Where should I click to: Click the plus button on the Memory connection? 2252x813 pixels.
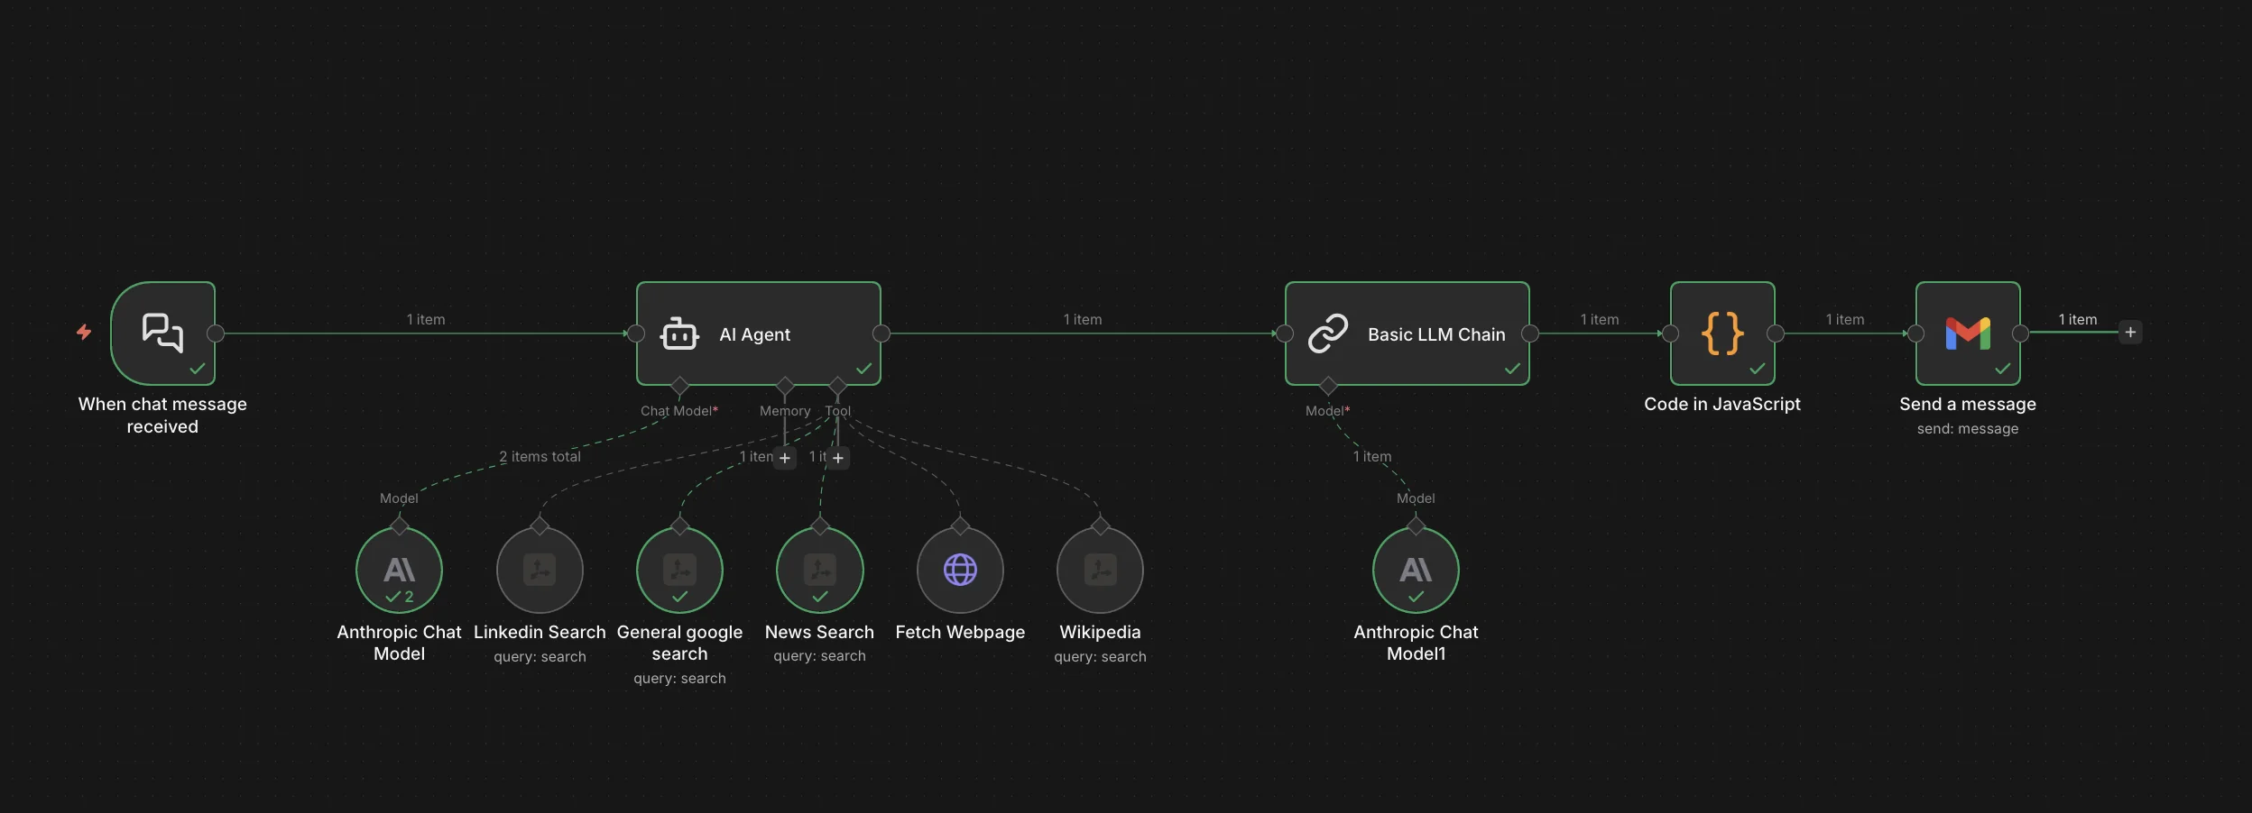point(784,458)
